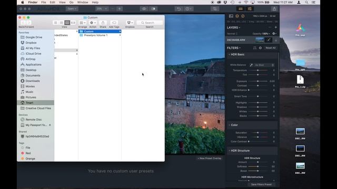Image resolution: width=337 pixels, height=189 pixels.
Task: Click Save Filters Preset button
Action: (x=261, y=184)
